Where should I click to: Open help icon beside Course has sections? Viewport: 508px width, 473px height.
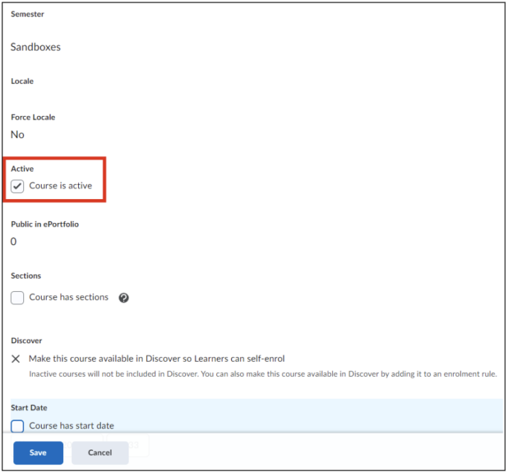(124, 298)
